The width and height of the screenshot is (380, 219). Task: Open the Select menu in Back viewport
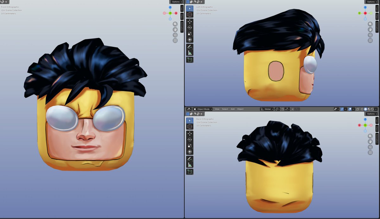click(x=225, y=109)
